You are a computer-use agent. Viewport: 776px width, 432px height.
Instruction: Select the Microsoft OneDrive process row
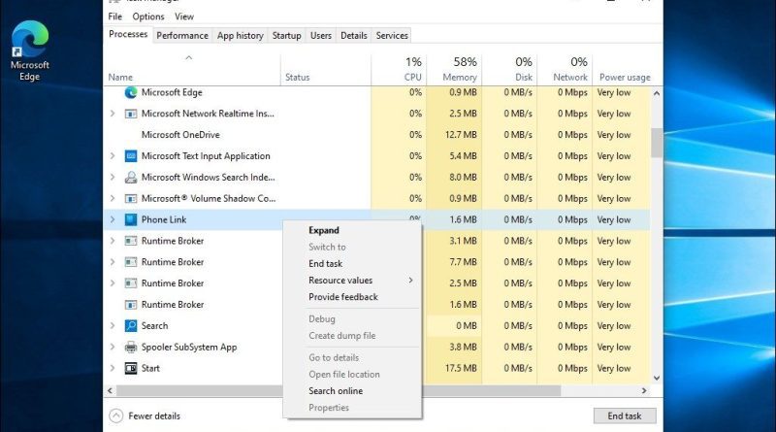coord(377,135)
